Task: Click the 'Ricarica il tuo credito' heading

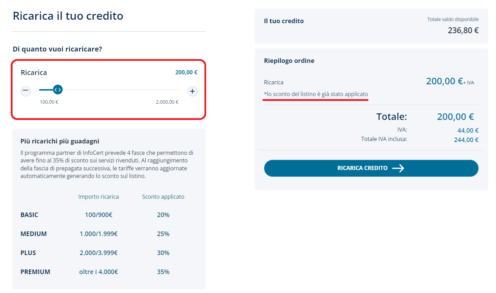Action: (x=68, y=16)
